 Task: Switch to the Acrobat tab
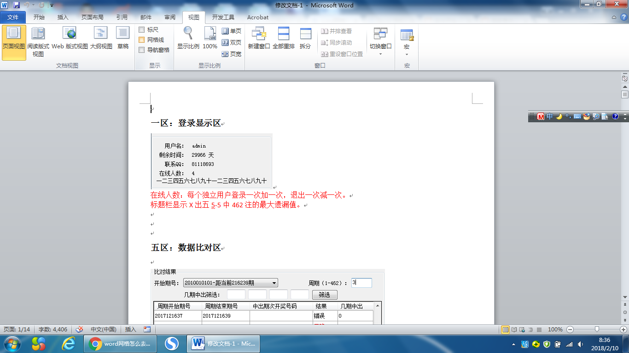tap(258, 17)
